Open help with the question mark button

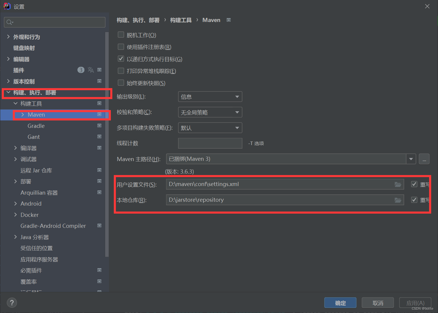(x=12, y=303)
